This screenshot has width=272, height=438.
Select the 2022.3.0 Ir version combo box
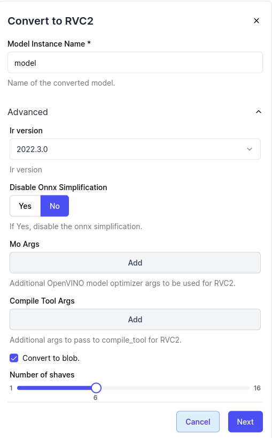[135, 149]
